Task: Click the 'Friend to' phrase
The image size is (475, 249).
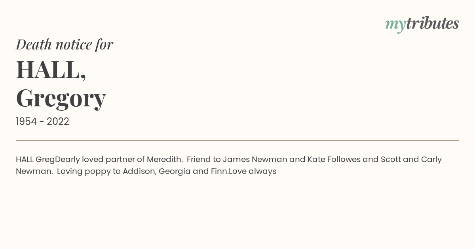Action: (x=203, y=160)
